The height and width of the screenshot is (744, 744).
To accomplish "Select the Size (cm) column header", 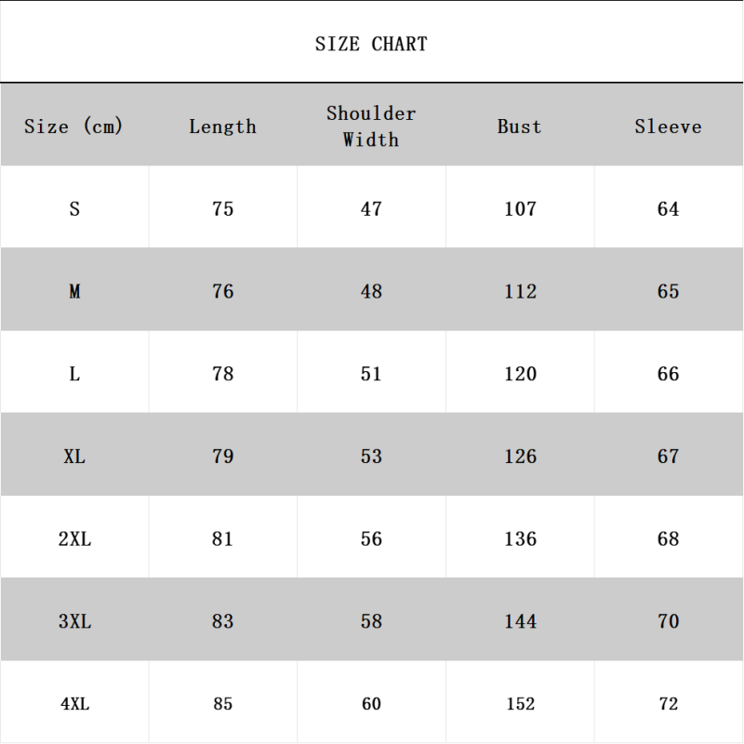I will [73, 126].
